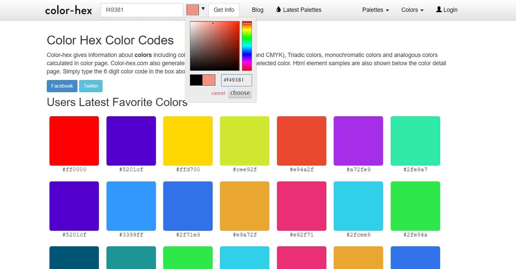Open the Blog page
Image resolution: width=516 pixels, height=269 pixels.
[x=258, y=10]
